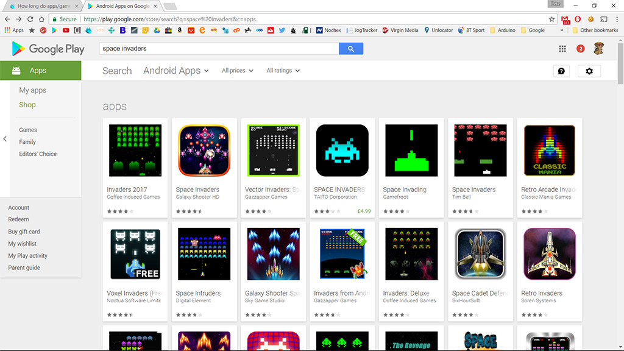624x351 pixels.
Task: Open a new browser tab
Action: 170,6
